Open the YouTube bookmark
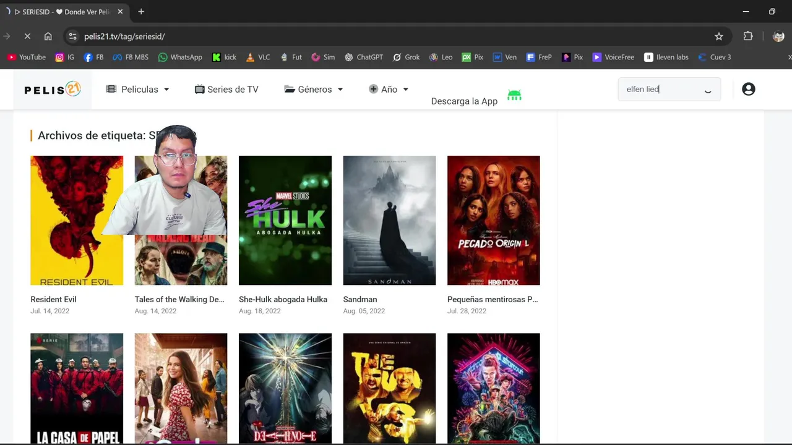The width and height of the screenshot is (792, 445). (27, 57)
